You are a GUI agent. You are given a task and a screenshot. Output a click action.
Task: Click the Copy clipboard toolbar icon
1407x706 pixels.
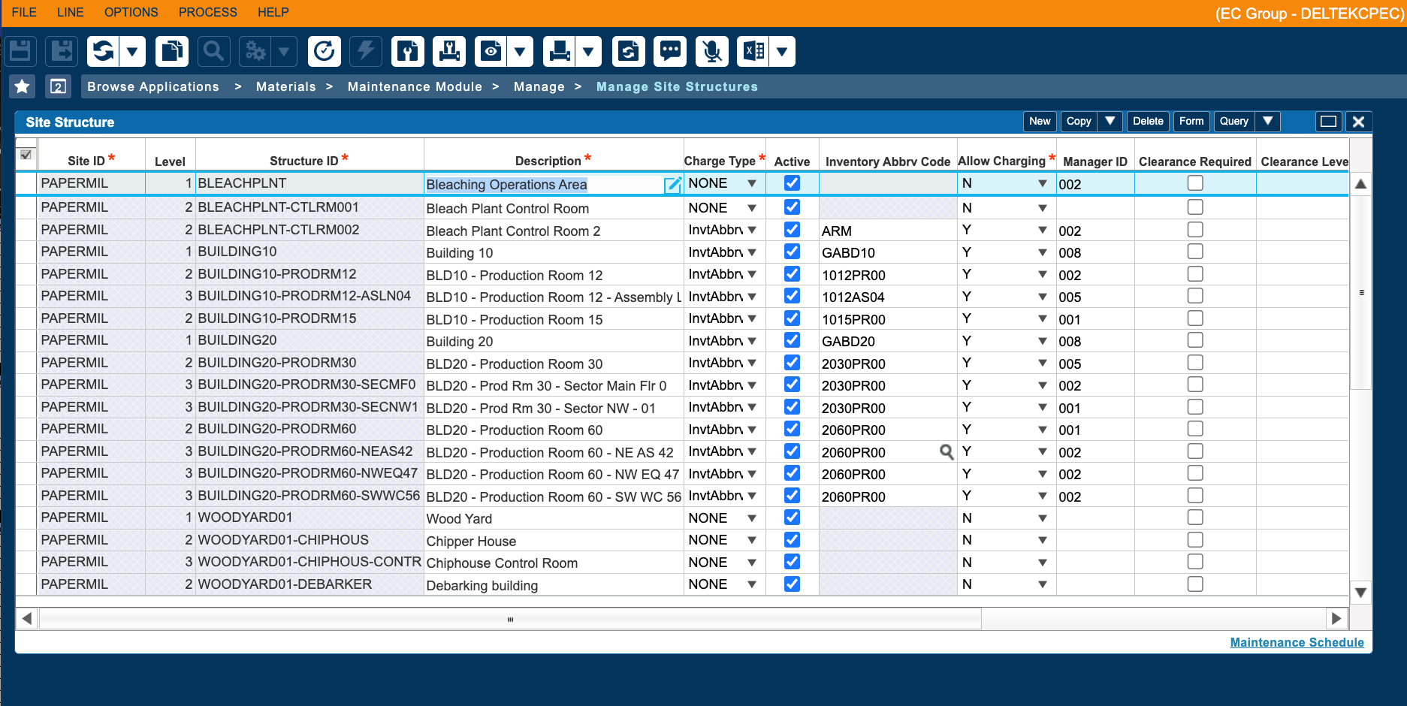coord(172,52)
